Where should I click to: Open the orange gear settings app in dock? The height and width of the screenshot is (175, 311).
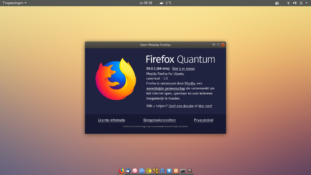[x=176, y=171]
